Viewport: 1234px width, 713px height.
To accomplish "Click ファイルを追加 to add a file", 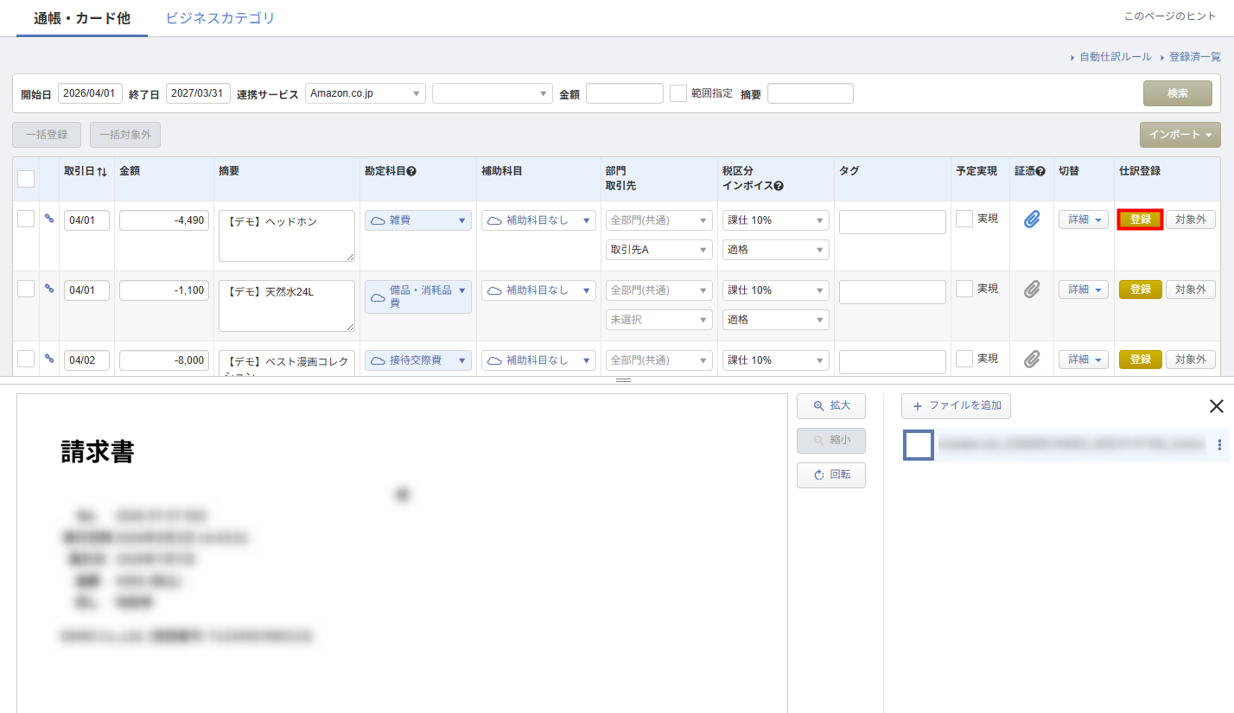I will coord(956,406).
